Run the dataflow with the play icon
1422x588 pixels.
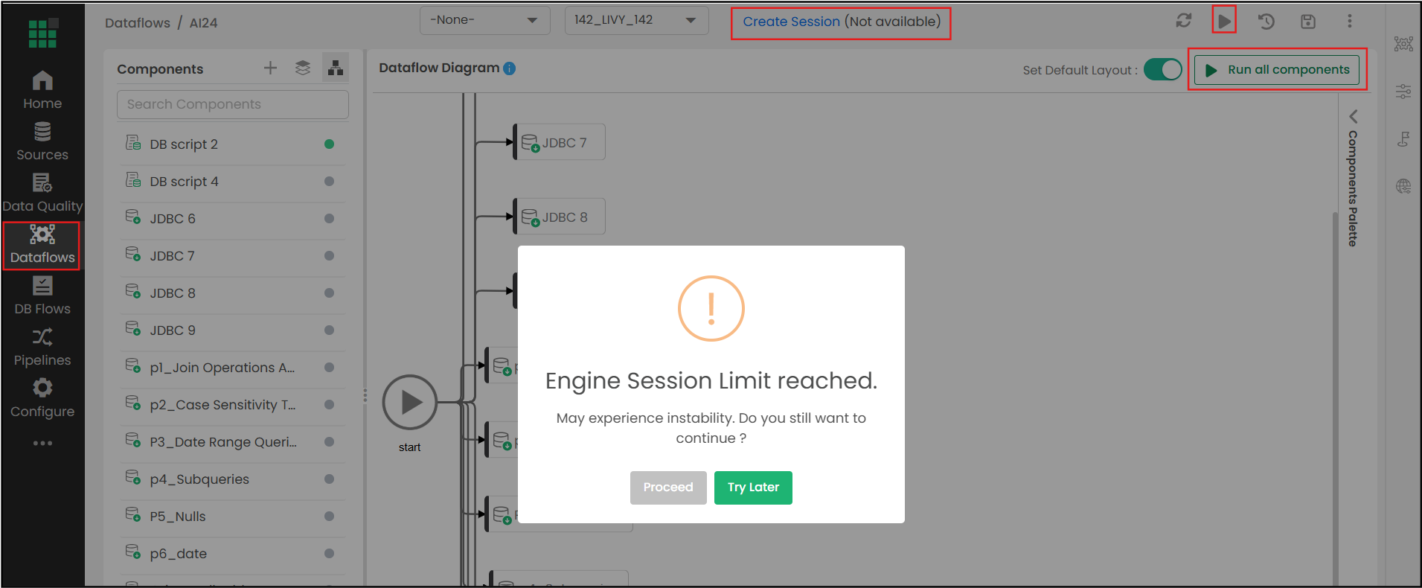[x=1224, y=21]
